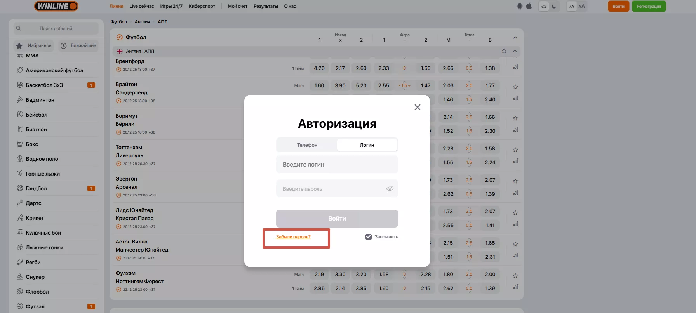696x313 pixels.
Task: Click the event search field
Action: [x=56, y=28]
